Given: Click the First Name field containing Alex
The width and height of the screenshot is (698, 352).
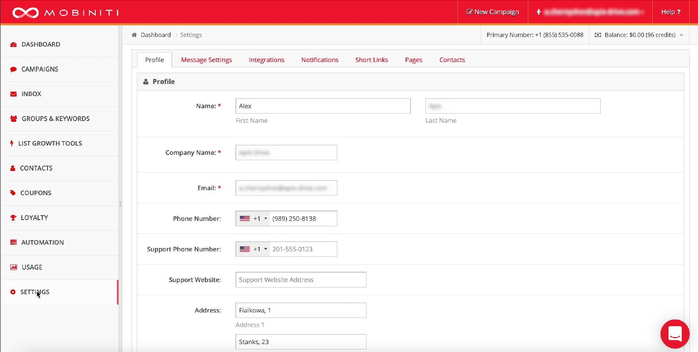Looking at the screenshot, I should coord(323,106).
